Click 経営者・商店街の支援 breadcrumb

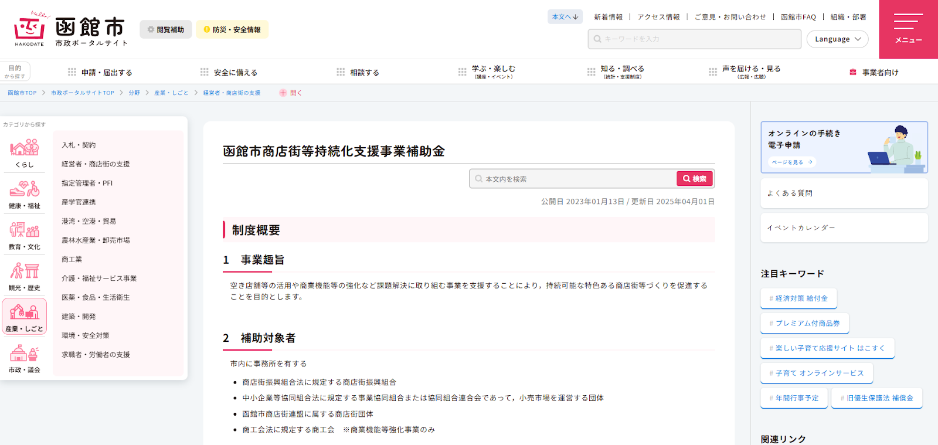click(x=232, y=93)
